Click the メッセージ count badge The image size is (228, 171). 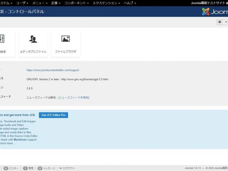point(40,168)
